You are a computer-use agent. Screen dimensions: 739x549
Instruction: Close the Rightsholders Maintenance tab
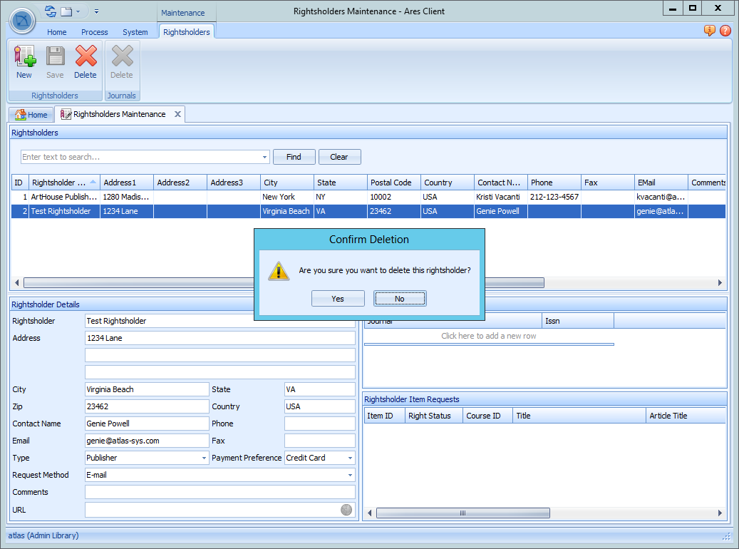coord(178,114)
